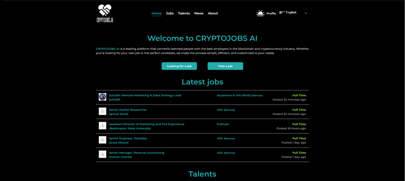
Task: Click the Welcome to CRYPTOJOBS AI heading
Action: pos(202,38)
